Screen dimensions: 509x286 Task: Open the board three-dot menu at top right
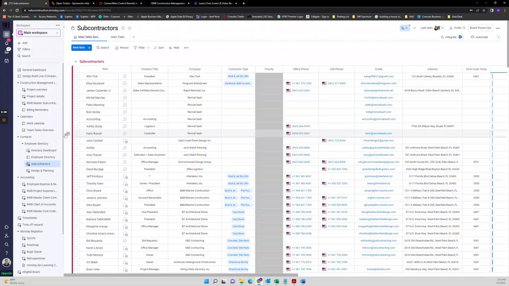pos(498,28)
